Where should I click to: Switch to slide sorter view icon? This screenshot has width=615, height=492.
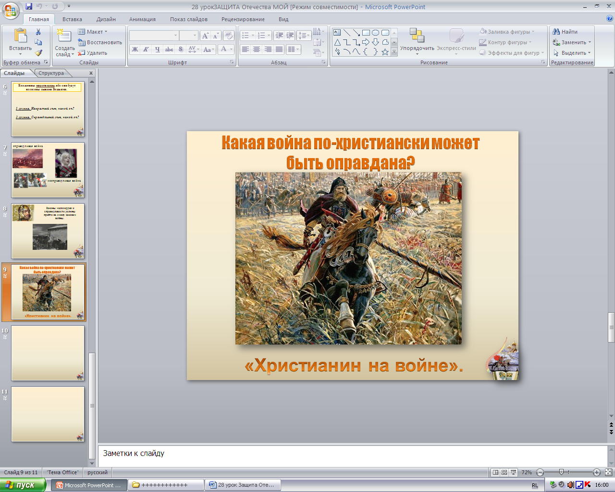coord(504,472)
